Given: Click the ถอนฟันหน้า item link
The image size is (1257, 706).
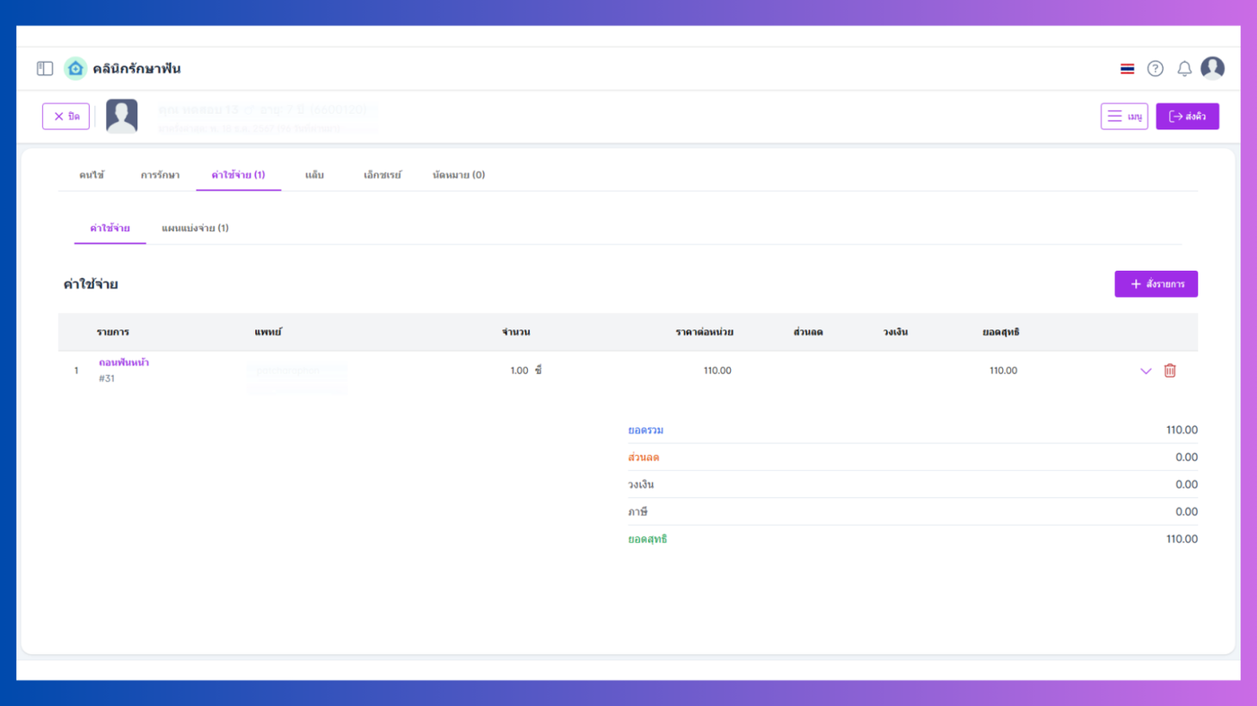Looking at the screenshot, I should 124,362.
